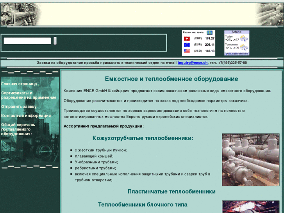Click heading Емкостное и теплообменное оборудование
Image resolution: width=284 pixels, height=213 pixels.
point(171,79)
